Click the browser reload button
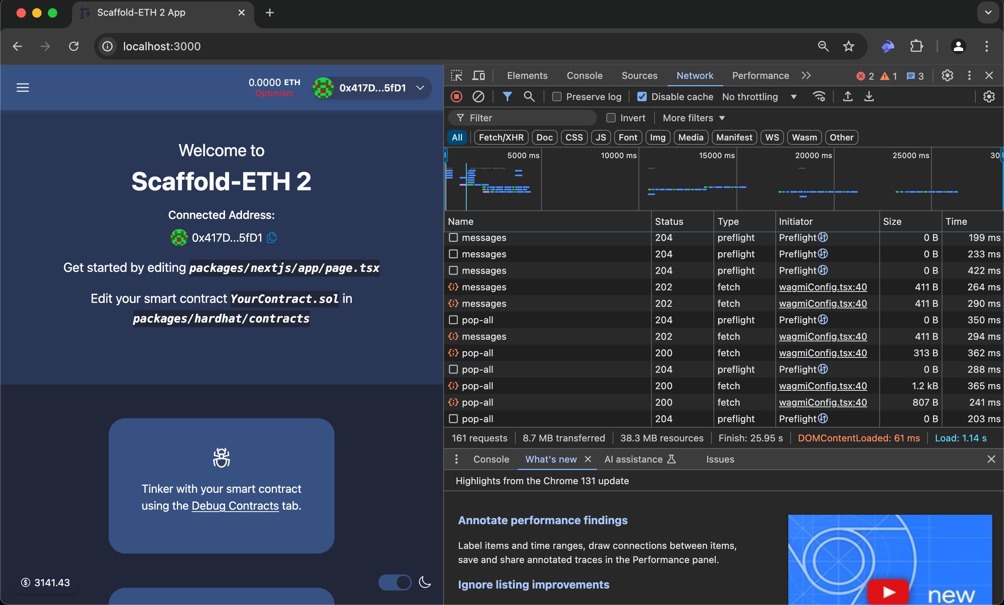The image size is (1004, 605). pyautogui.click(x=73, y=46)
